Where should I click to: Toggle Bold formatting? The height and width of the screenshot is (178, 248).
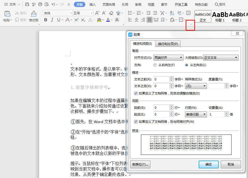click(x=45, y=20)
